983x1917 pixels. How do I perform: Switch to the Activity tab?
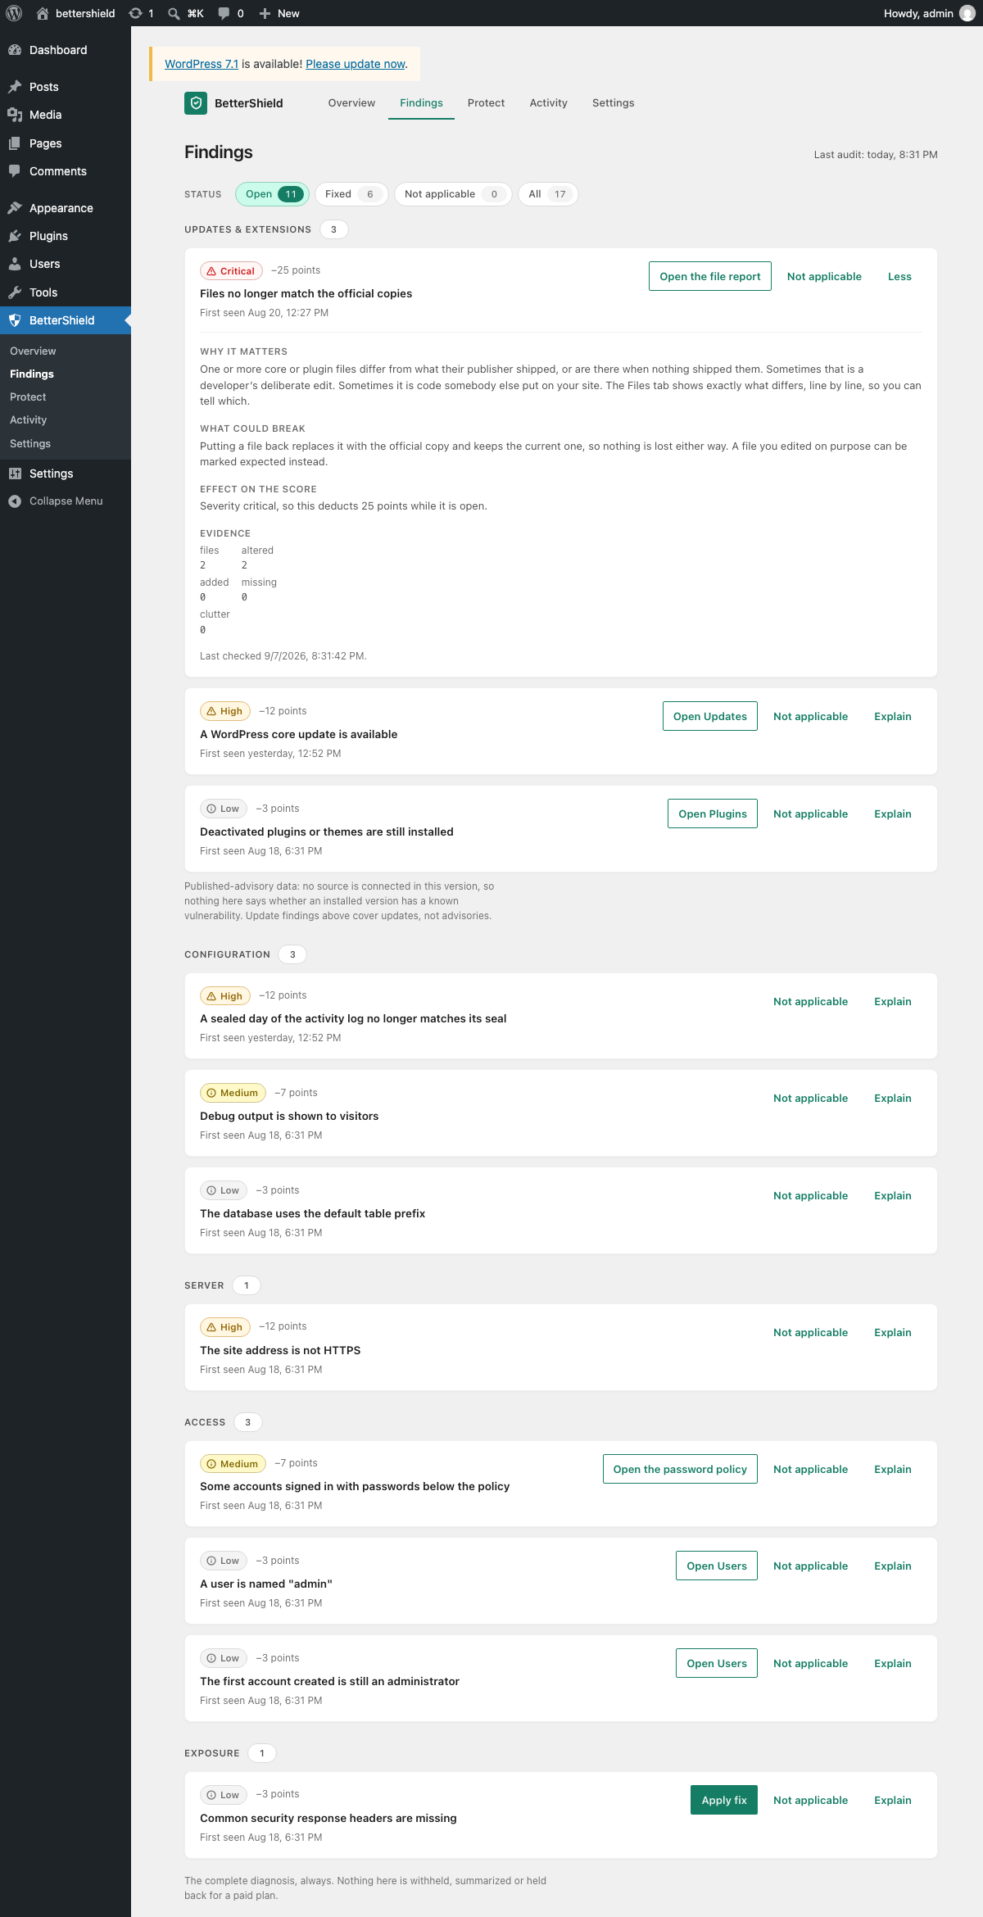point(548,103)
